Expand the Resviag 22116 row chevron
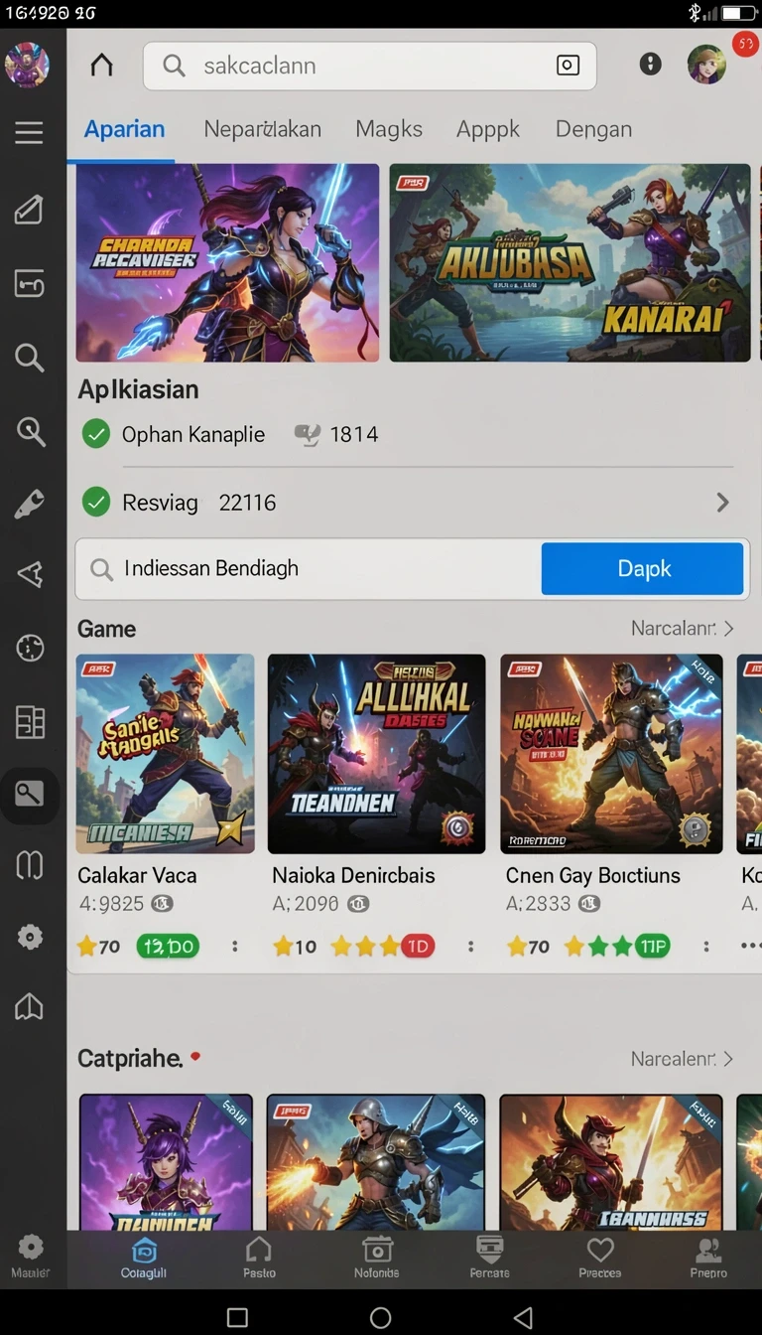Viewport: 762px width, 1335px height. [x=722, y=503]
